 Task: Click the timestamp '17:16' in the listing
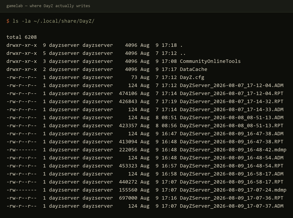tap(169, 198)
